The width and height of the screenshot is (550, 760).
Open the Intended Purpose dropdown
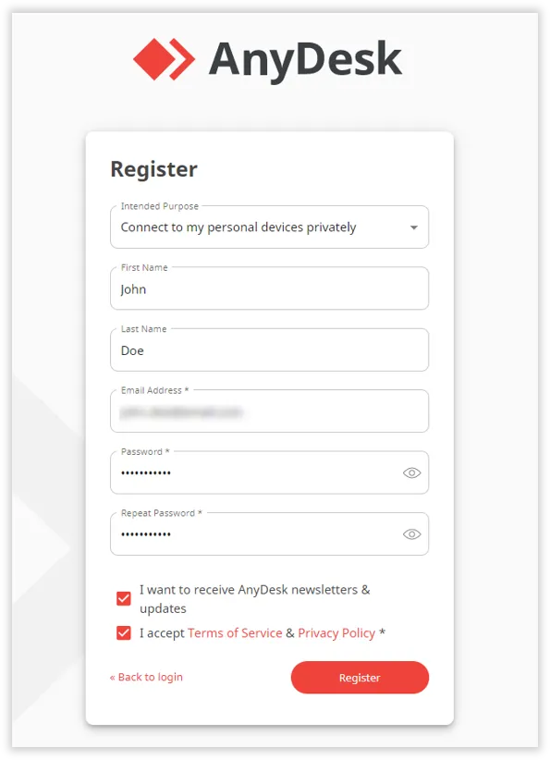pyautogui.click(x=269, y=227)
